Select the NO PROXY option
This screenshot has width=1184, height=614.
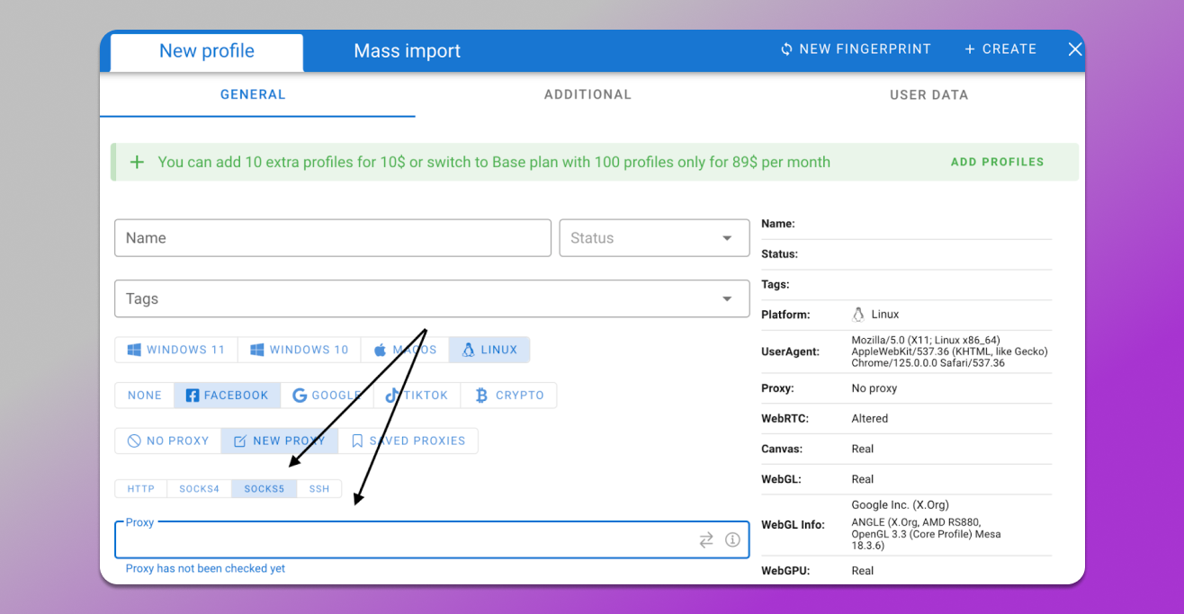pyautogui.click(x=168, y=440)
